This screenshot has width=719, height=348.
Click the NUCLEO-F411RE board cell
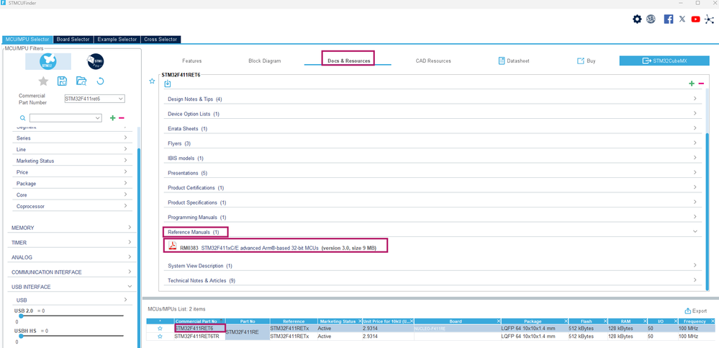pyautogui.click(x=458, y=329)
